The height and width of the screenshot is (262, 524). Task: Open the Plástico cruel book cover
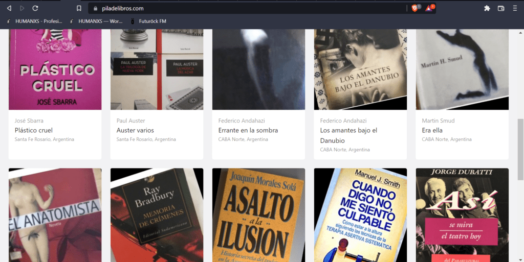[x=55, y=69]
